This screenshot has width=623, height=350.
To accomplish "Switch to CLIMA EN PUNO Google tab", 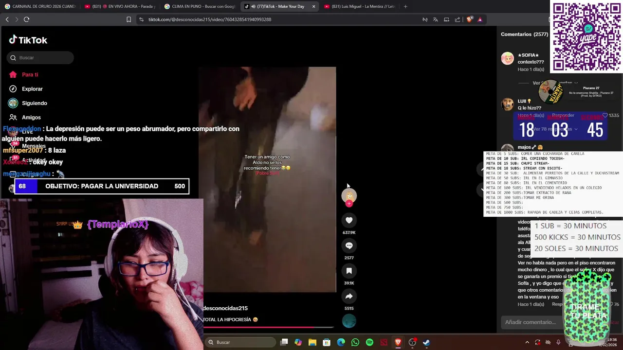I will point(200,6).
